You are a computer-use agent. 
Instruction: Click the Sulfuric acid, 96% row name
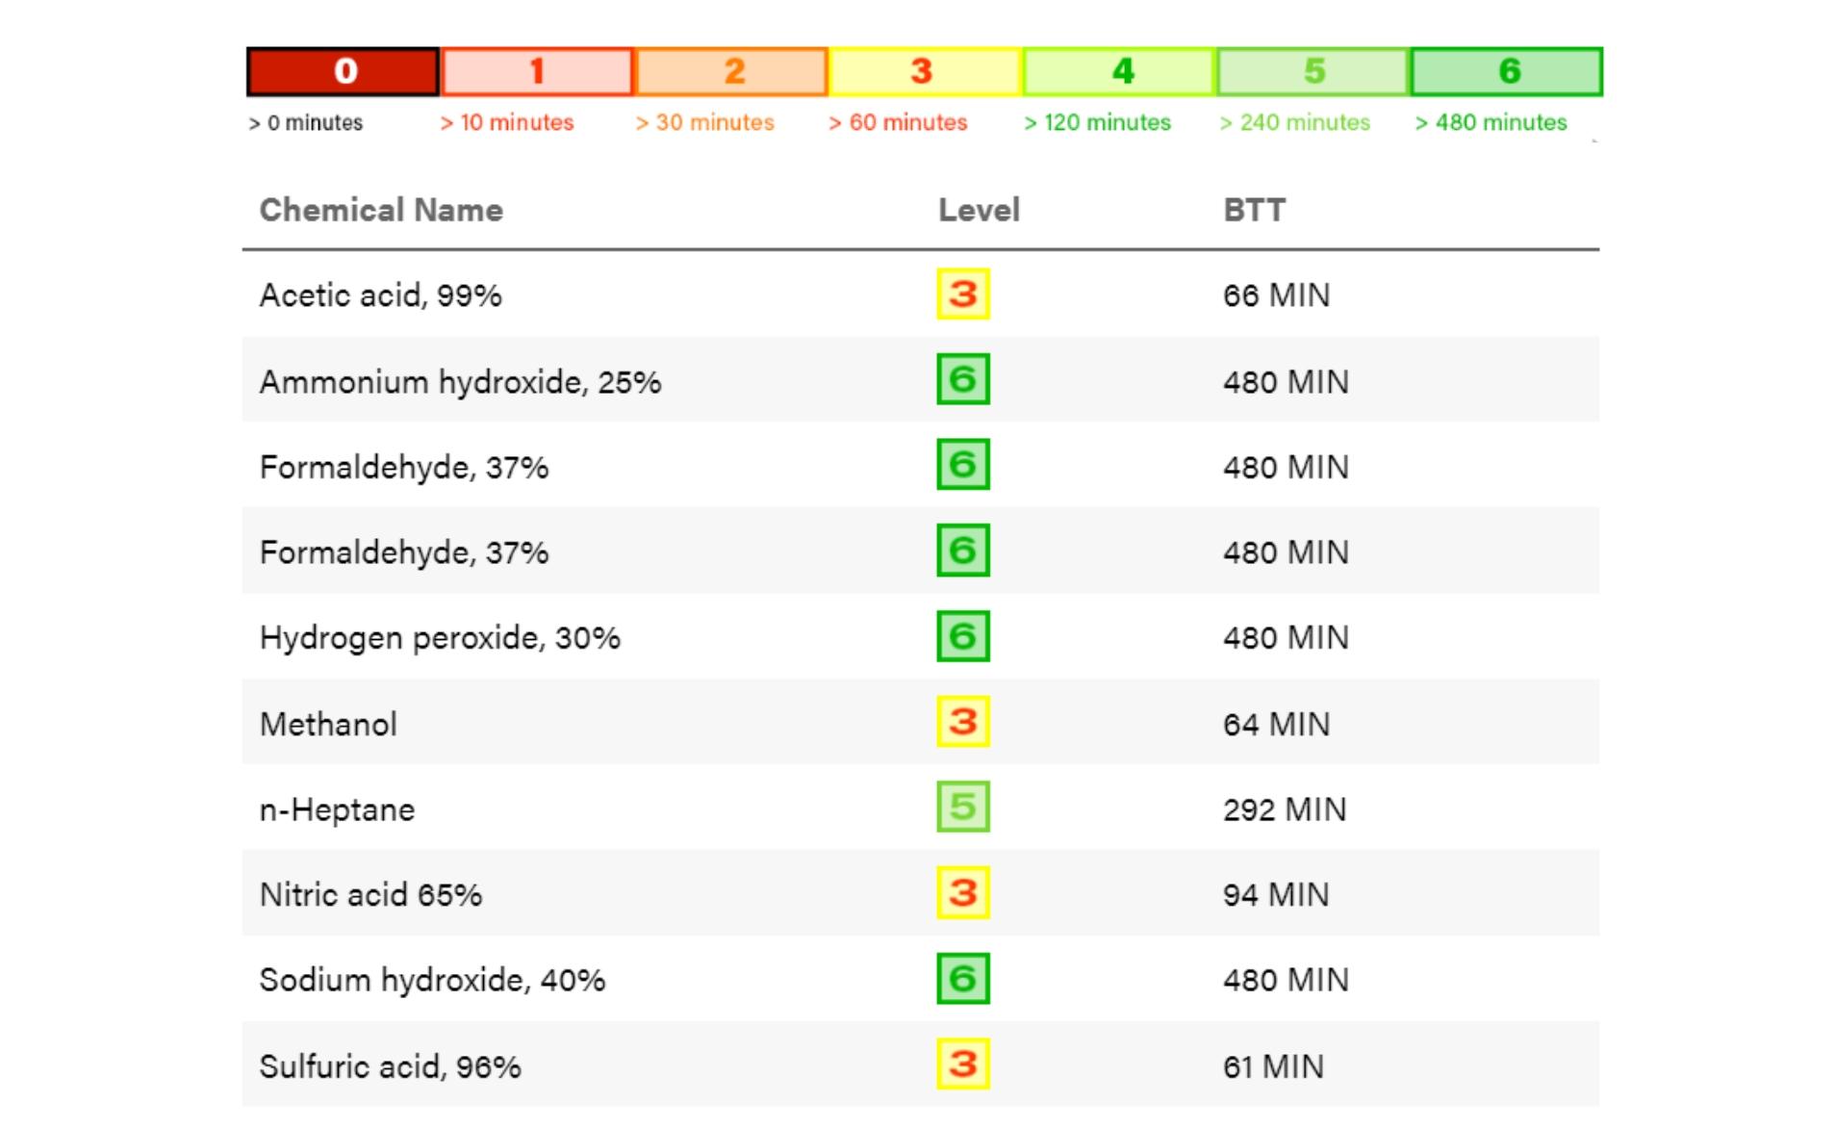click(390, 1066)
